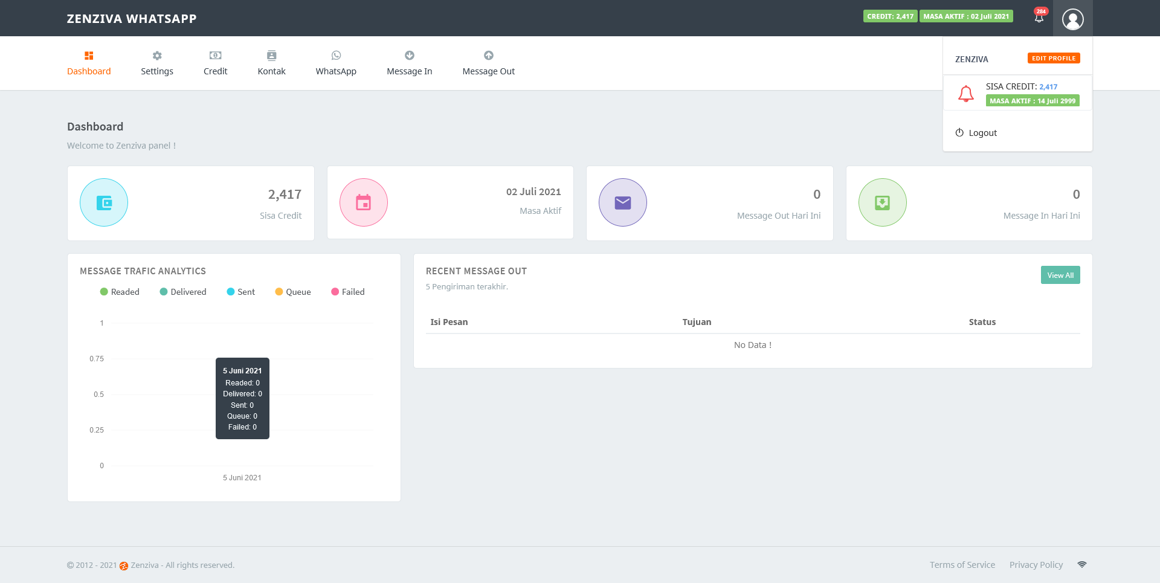This screenshot has height=583, width=1160.
Task: Click the Logout menu entry
Action: [x=1017, y=133]
